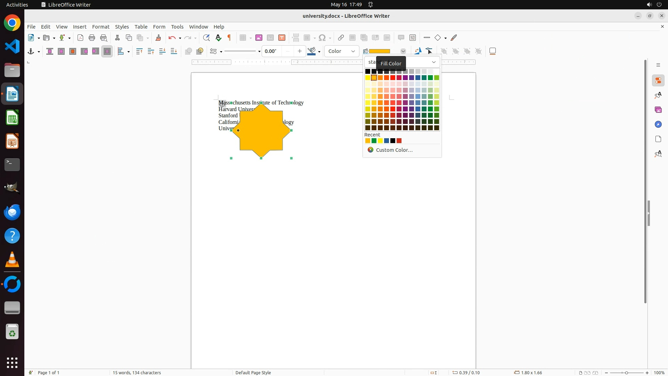668x376 pixels.
Task: Click the Bring to Front icon
Action: (x=139, y=51)
